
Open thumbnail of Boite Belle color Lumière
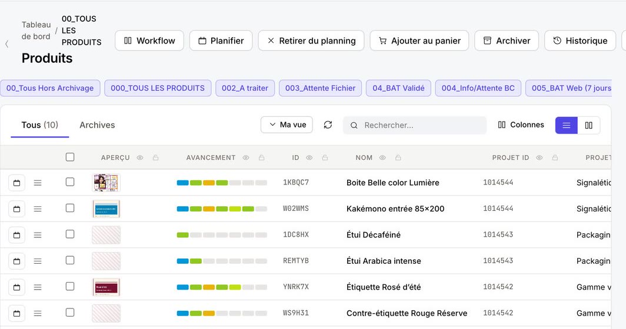point(106,183)
